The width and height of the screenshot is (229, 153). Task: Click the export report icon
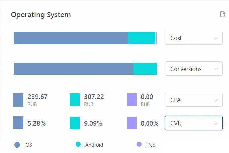(223, 14)
